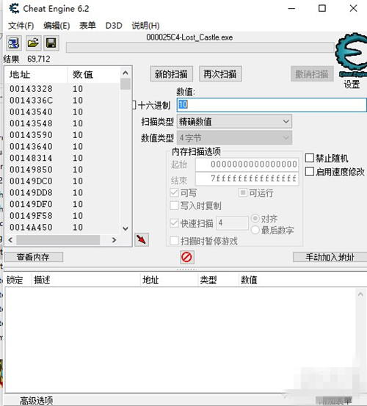
Task: Click the open folder toolbar icon
Action: [x=33, y=43]
